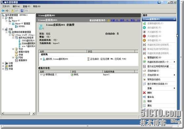The image size is (184, 129).
Task: Sort by 状态 column in the 群集共享卷 table
Action: tap(87, 72)
